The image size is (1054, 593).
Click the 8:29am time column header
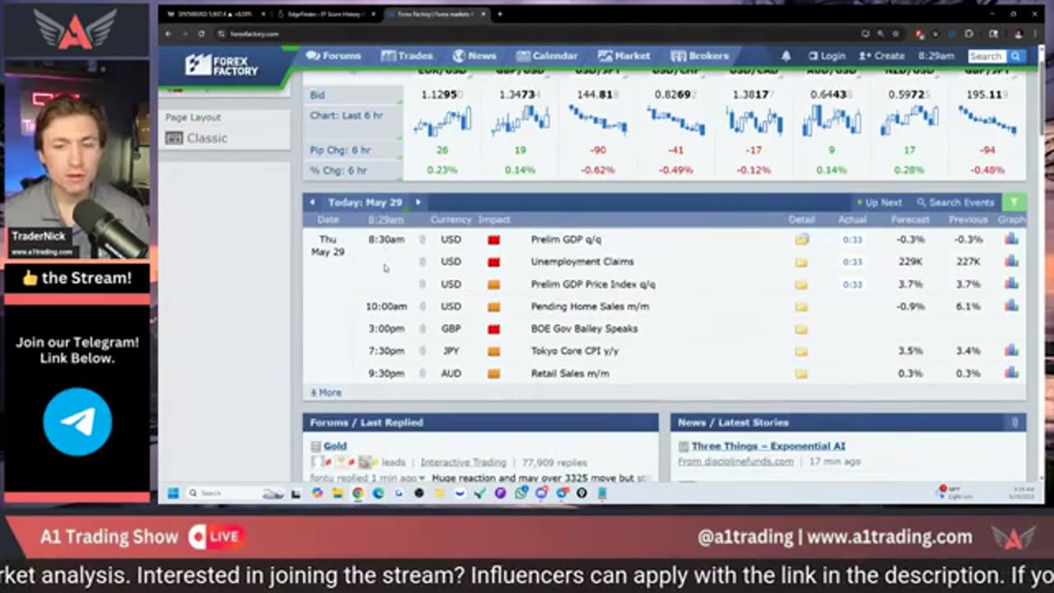pyautogui.click(x=386, y=220)
